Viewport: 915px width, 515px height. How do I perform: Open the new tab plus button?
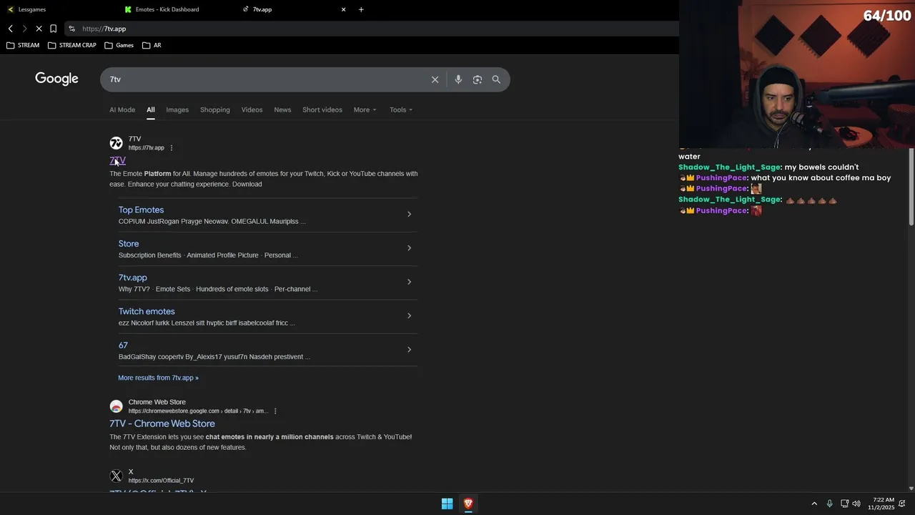361,9
